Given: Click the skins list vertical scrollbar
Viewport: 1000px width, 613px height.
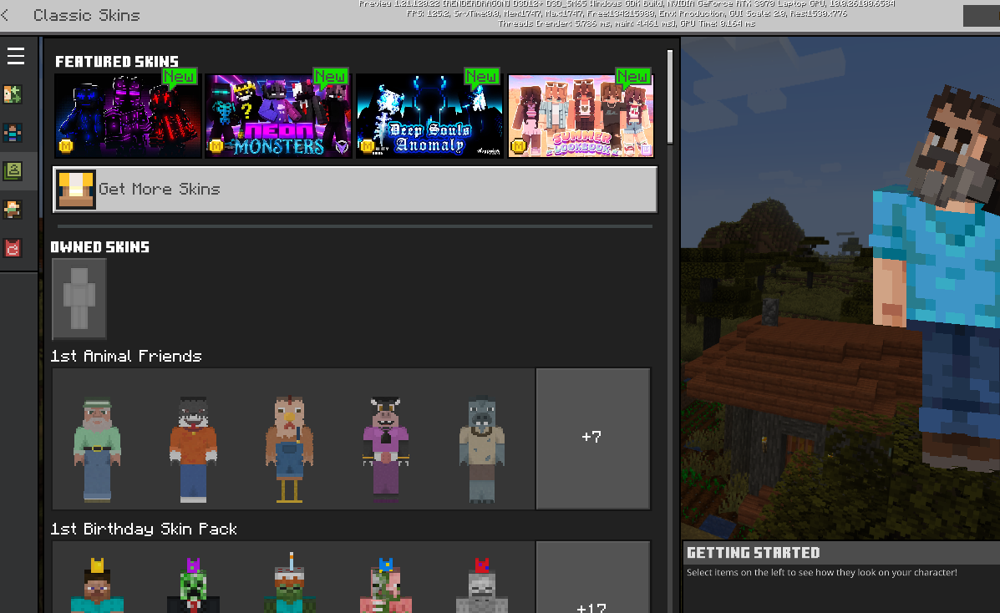Looking at the screenshot, I should pos(670,97).
